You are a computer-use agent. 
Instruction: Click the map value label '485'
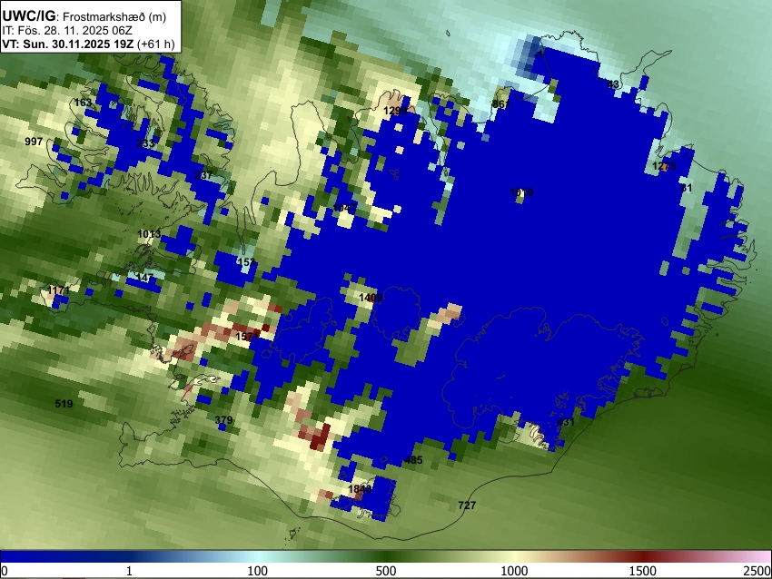pos(413,460)
